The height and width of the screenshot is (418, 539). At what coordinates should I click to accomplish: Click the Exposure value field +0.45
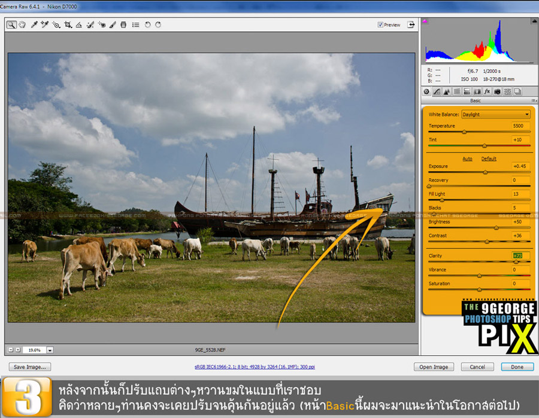point(520,166)
